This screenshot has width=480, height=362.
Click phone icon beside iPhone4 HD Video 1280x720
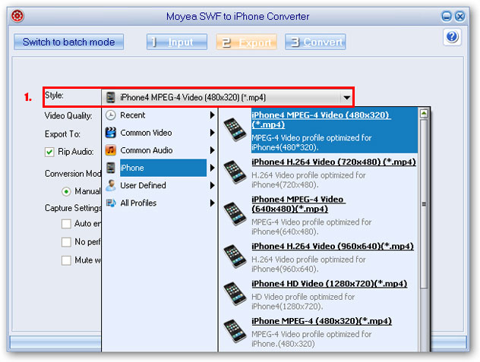(x=235, y=294)
